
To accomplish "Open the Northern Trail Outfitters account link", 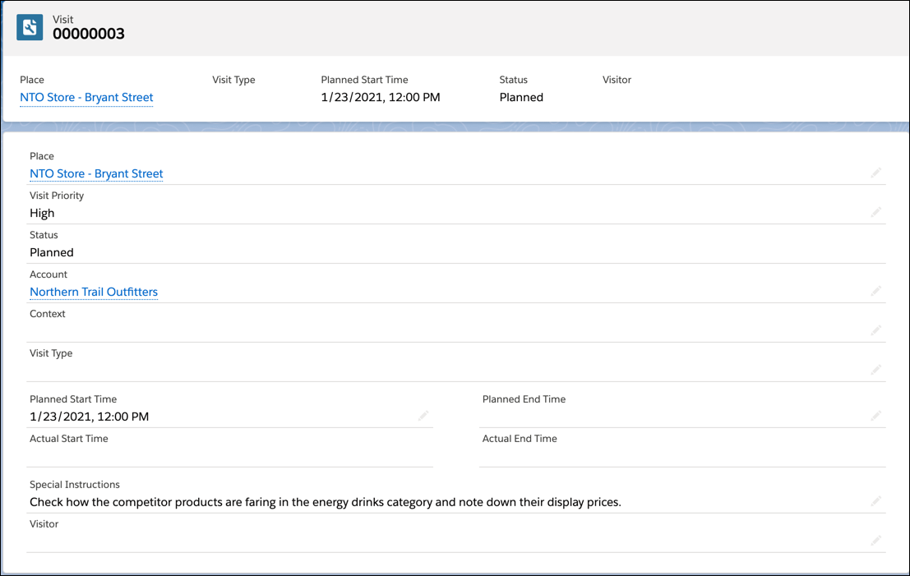I will click(x=93, y=292).
